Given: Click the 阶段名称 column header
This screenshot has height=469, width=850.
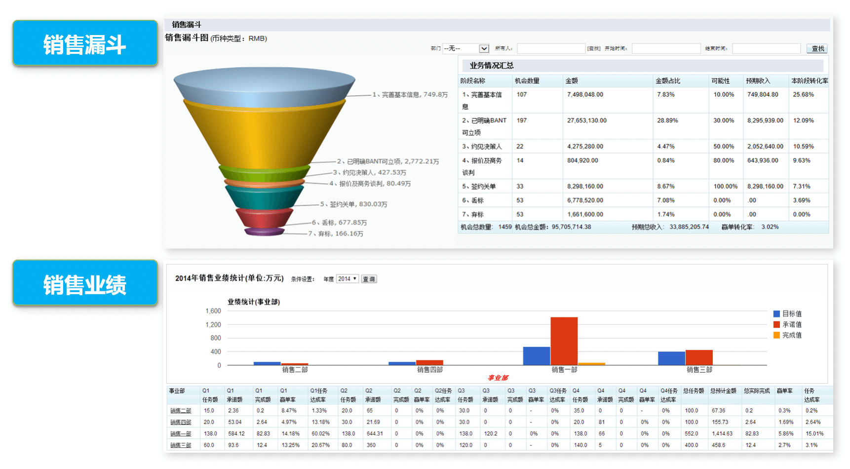Looking at the screenshot, I should point(473,81).
